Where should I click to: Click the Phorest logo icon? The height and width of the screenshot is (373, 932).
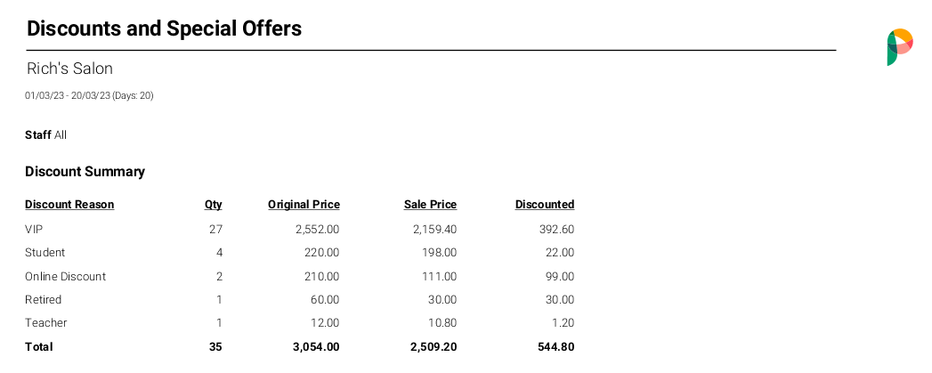[x=900, y=47]
